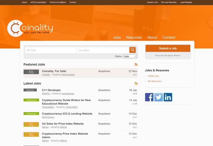Switch to the Resumes main nav tab
This screenshot has width=213, height=146.
coord(134,37)
